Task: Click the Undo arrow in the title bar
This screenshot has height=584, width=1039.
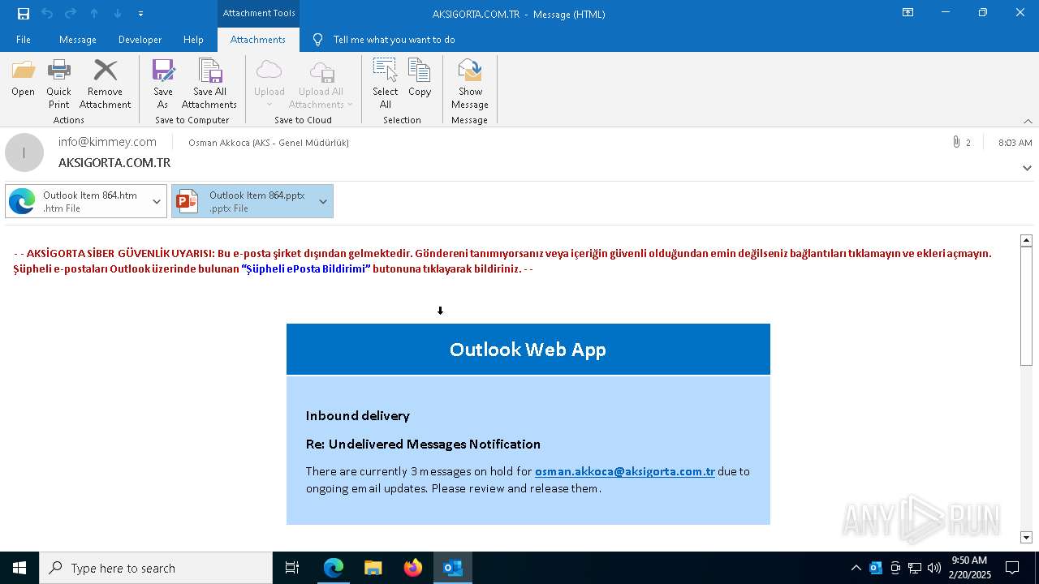Action: [x=47, y=14]
